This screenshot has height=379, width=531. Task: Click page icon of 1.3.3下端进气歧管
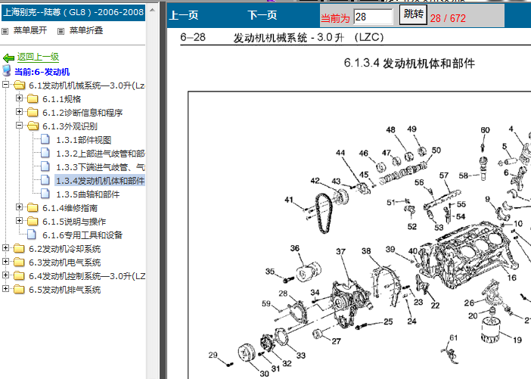click(45, 166)
